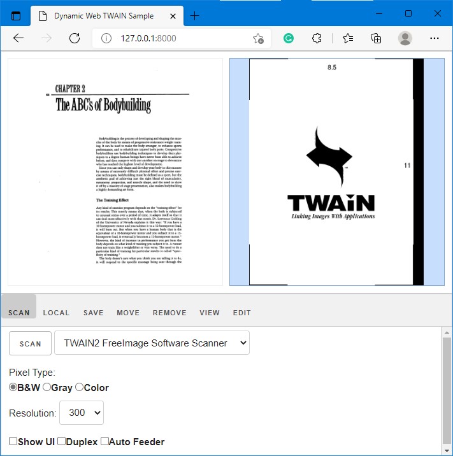Switch to the EDIT tab
The height and width of the screenshot is (456, 453).
coord(241,313)
